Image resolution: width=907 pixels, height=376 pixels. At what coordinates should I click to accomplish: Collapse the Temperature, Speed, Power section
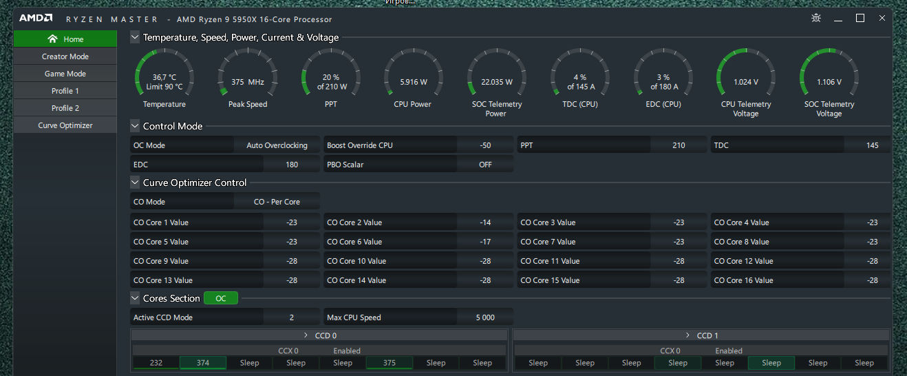coord(135,37)
